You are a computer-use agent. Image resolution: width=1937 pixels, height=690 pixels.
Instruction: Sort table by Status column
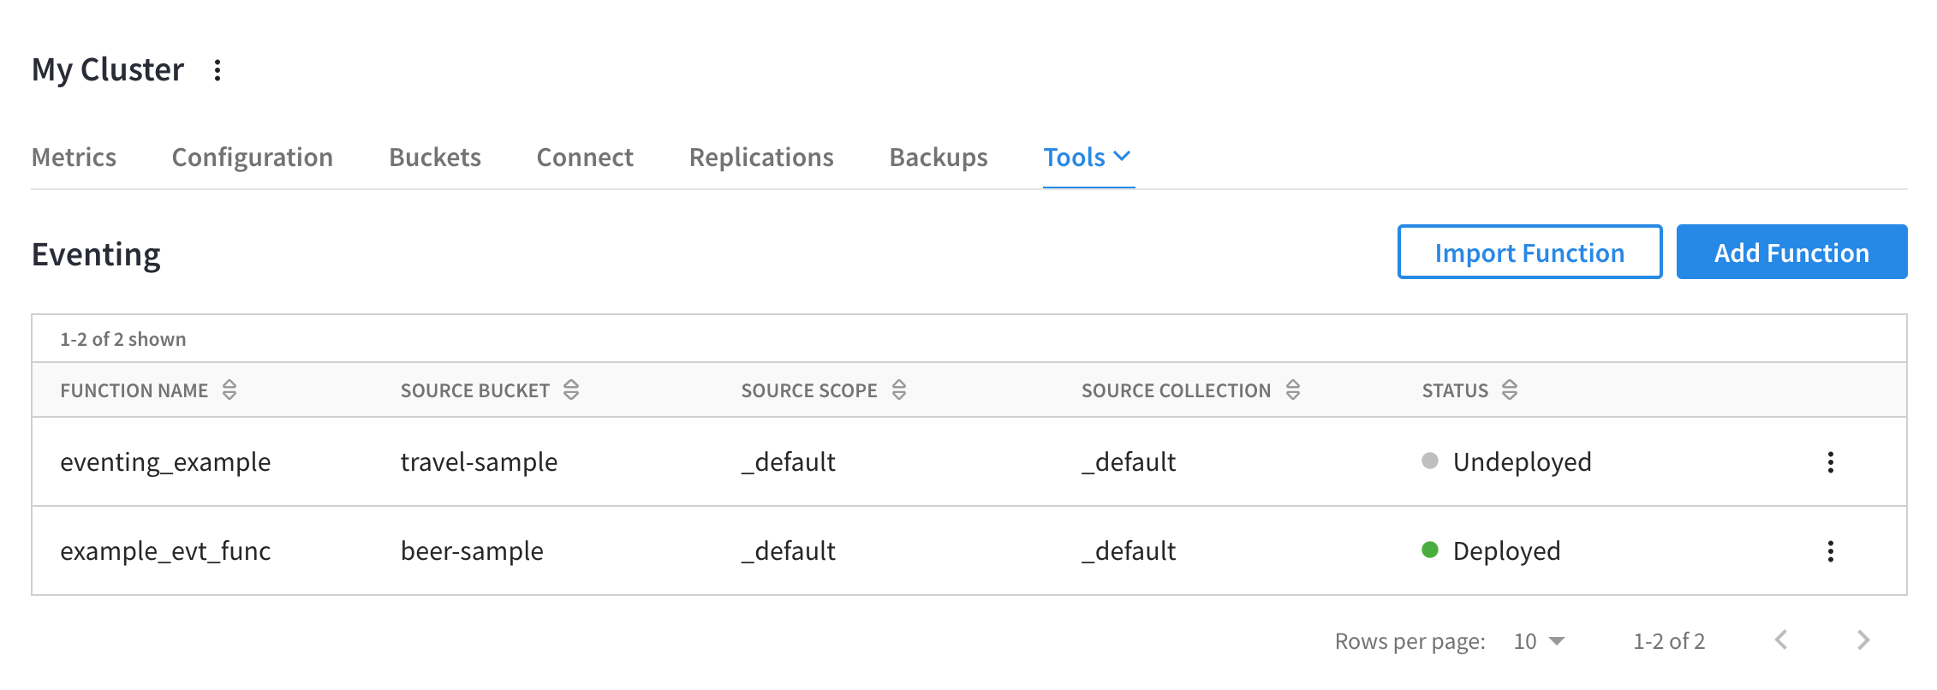click(1510, 390)
